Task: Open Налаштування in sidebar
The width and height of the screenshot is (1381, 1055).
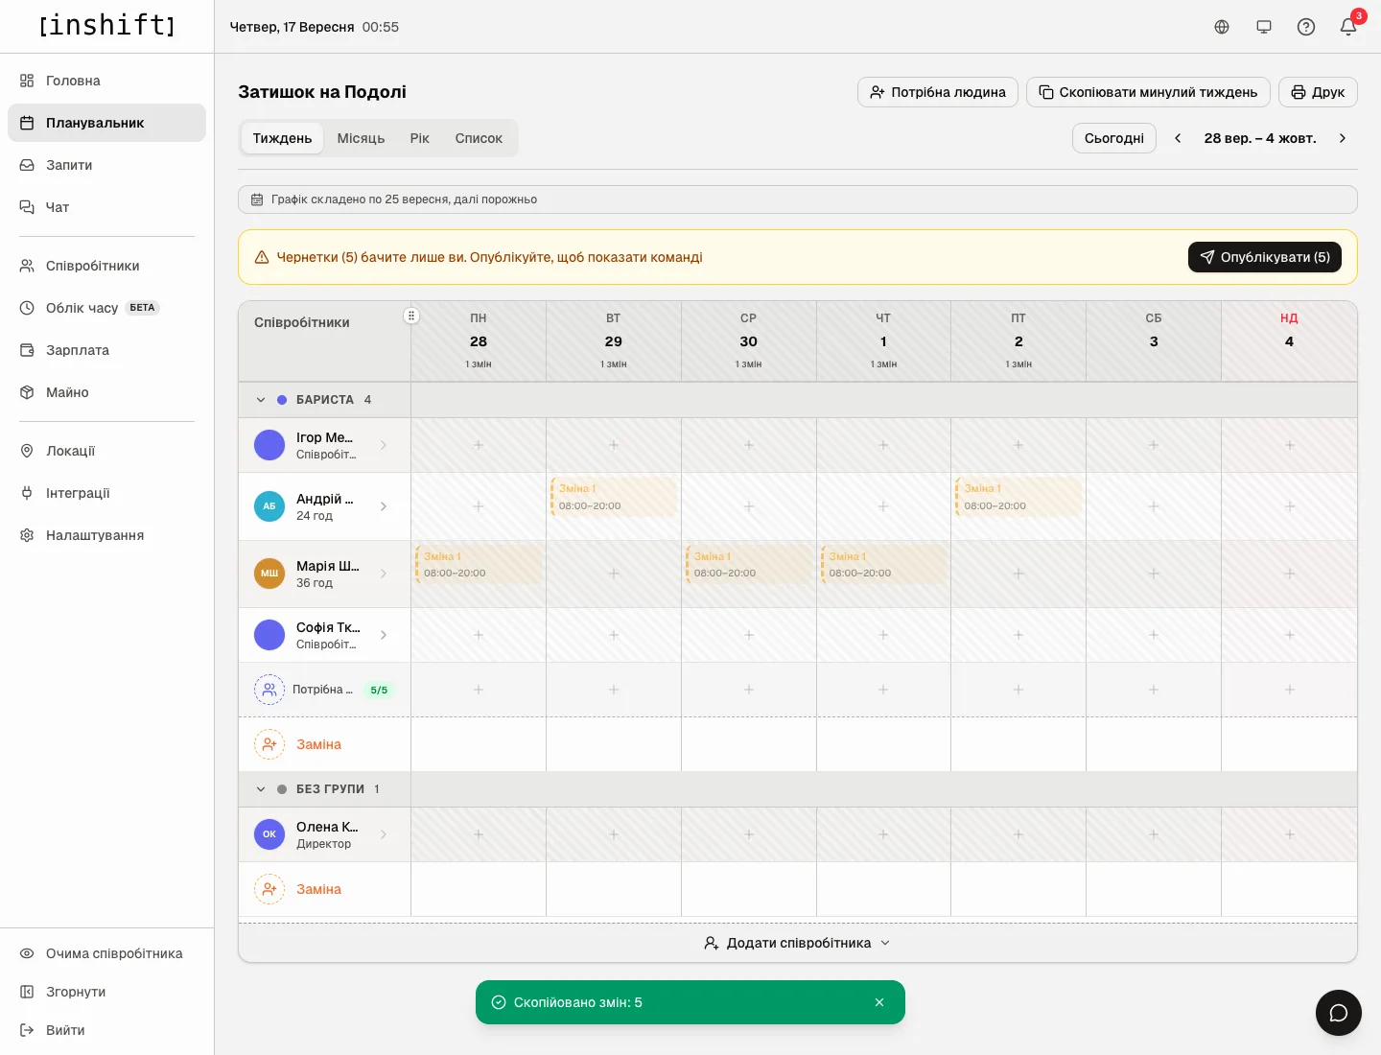Action: [x=107, y=535]
